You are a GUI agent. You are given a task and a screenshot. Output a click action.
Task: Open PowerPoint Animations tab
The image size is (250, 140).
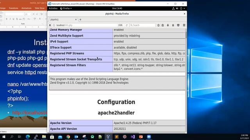coord(26,8)
